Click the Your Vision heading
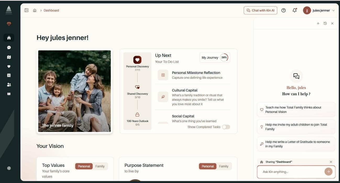Screen dimensions: 340x183 coord(50,146)
